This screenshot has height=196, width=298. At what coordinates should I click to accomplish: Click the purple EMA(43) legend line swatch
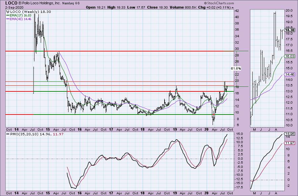(x=8, y=19)
